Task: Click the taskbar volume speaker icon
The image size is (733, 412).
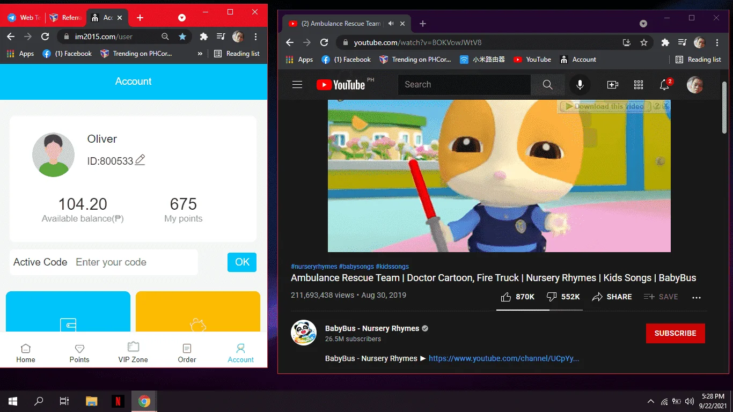Action: [690, 401]
